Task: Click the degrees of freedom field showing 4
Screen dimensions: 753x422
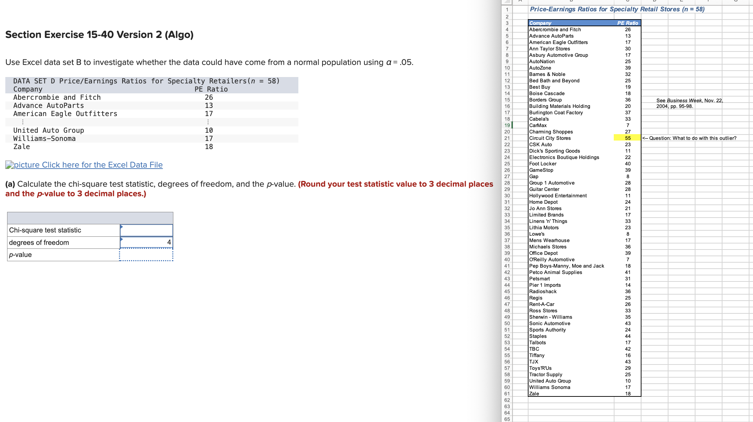Action: (x=147, y=242)
